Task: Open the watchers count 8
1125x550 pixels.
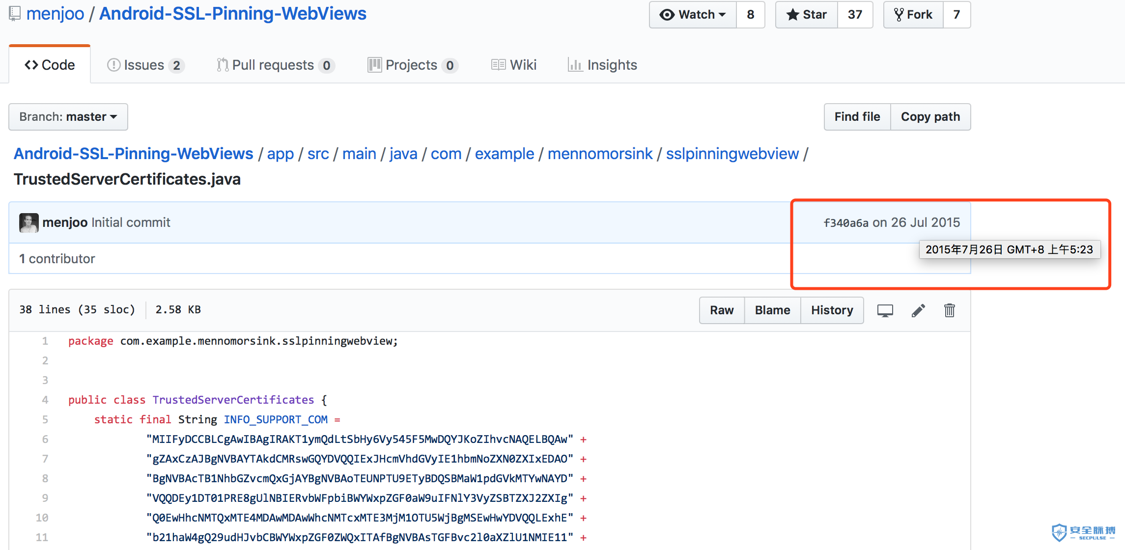Action: click(x=751, y=15)
